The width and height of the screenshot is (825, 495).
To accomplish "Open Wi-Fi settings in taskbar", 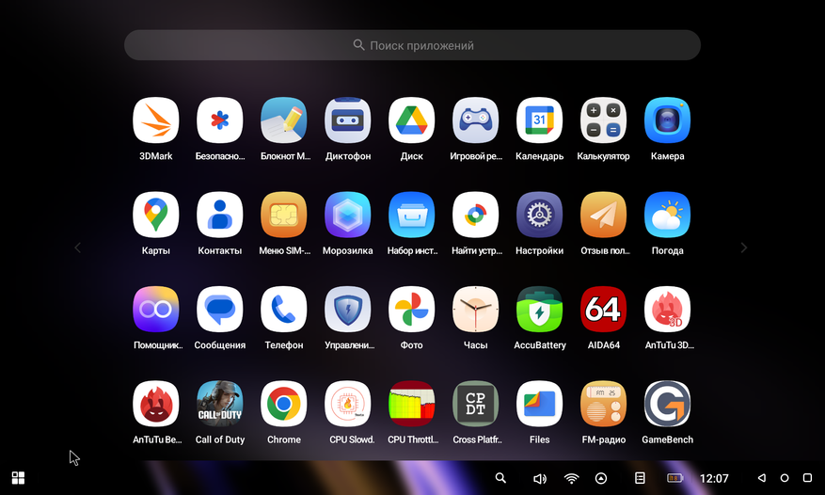I will click(x=571, y=478).
